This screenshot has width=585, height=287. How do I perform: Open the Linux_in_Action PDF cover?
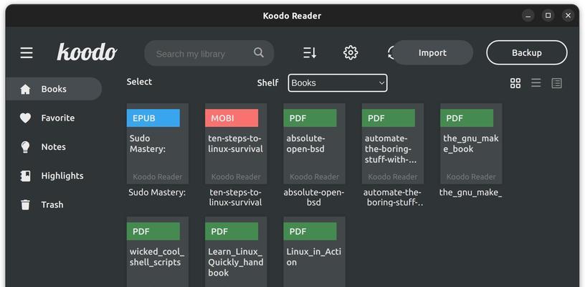(x=314, y=252)
